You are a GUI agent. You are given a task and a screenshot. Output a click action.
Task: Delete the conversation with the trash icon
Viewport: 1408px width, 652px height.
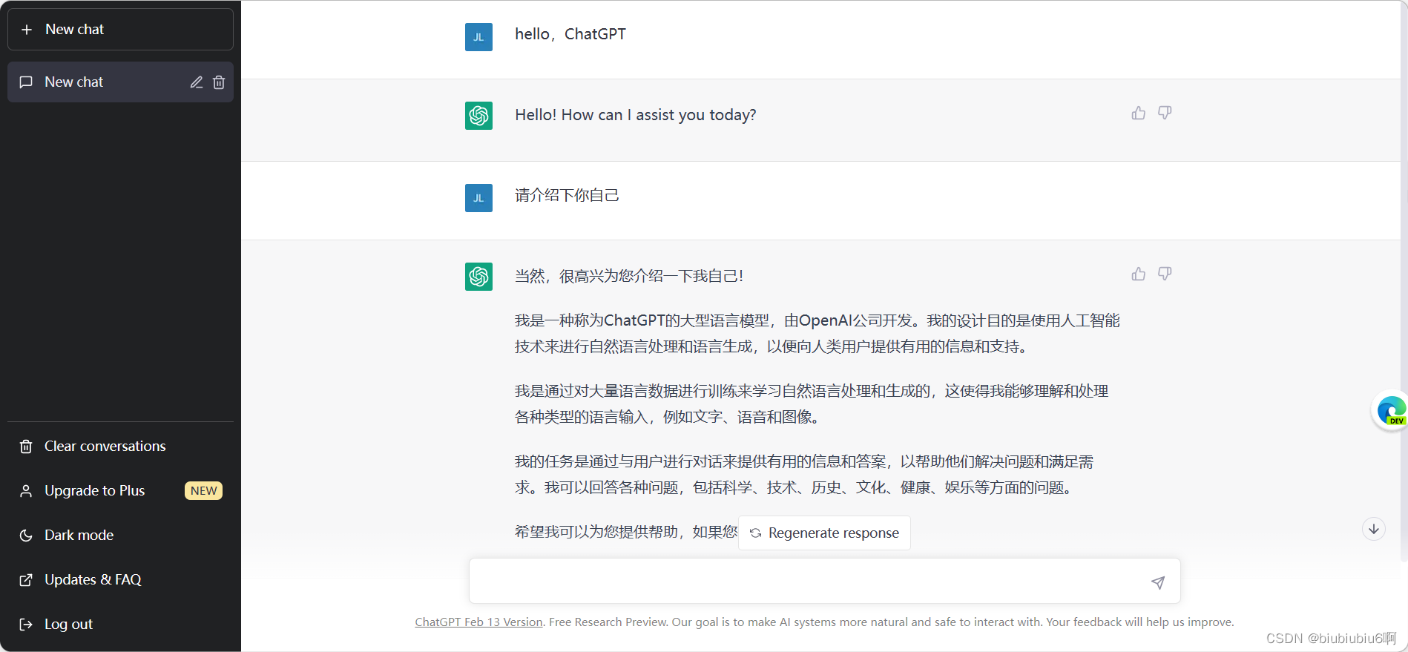pos(219,82)
